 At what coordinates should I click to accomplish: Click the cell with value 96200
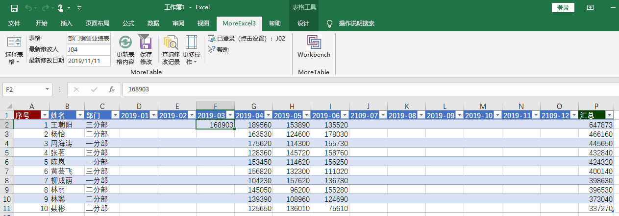coord(292,190)
